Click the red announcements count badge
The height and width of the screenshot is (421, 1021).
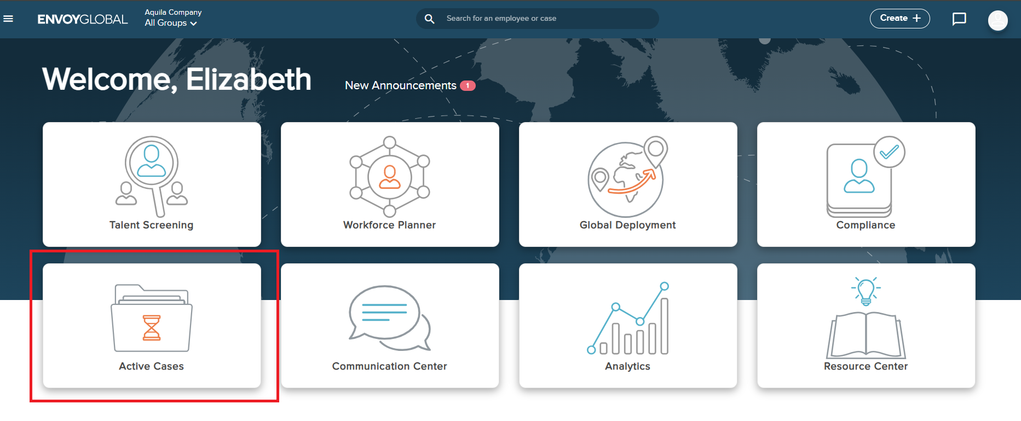468,85
